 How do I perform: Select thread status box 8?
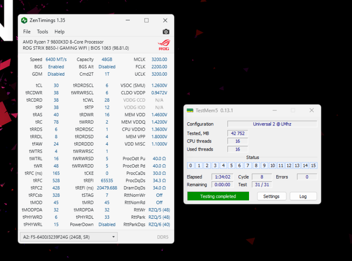tap(256, 165)
